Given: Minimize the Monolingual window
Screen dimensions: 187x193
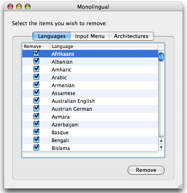Looking at the screenshot, I should pyautogui.click(x=19, y=7).
